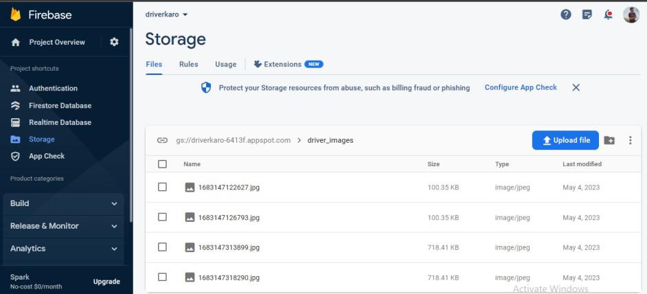
Task: Copy the bucket link icon
Action: 162,140
